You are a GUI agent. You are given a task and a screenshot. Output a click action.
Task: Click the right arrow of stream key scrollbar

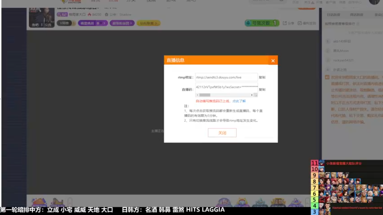coord(252,95)
